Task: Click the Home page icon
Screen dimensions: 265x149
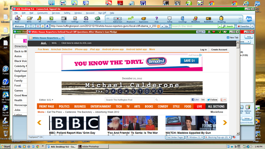Action: (47, 26)
